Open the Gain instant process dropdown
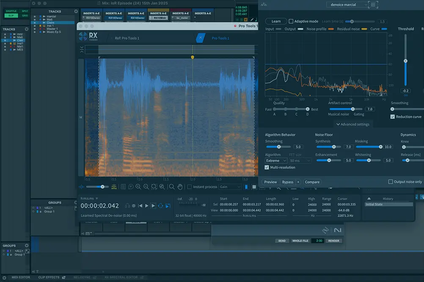This screenshot has height=282, width=424. [x=230, y=187]
